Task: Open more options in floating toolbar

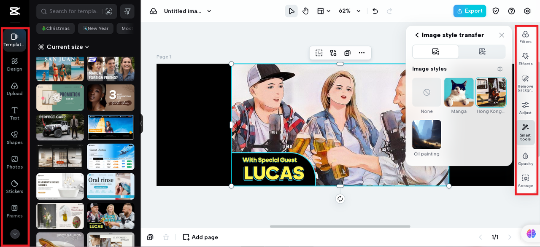Action: (362, 53)
